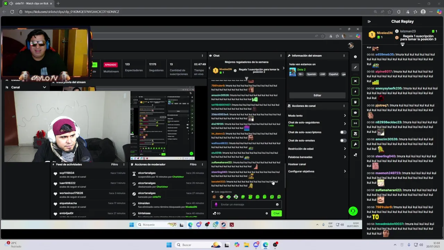
Task: Click Hostear canal option
Action: click(x=297, y=164)
